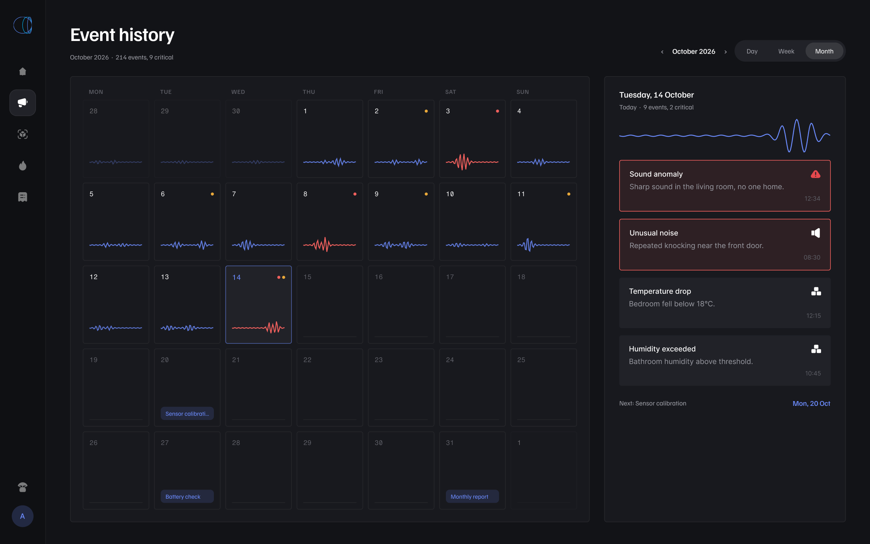Click the app logo at top left
Image resolution: width=870 pixels, height=544 pixels.
(x=23, y=25)
